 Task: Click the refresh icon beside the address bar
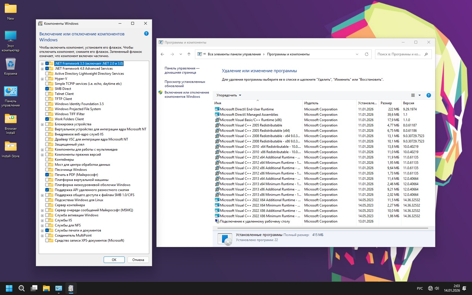[x=366, y=54]
